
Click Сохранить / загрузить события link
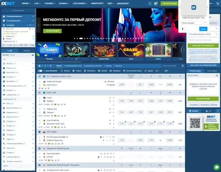tap(203, 105)
